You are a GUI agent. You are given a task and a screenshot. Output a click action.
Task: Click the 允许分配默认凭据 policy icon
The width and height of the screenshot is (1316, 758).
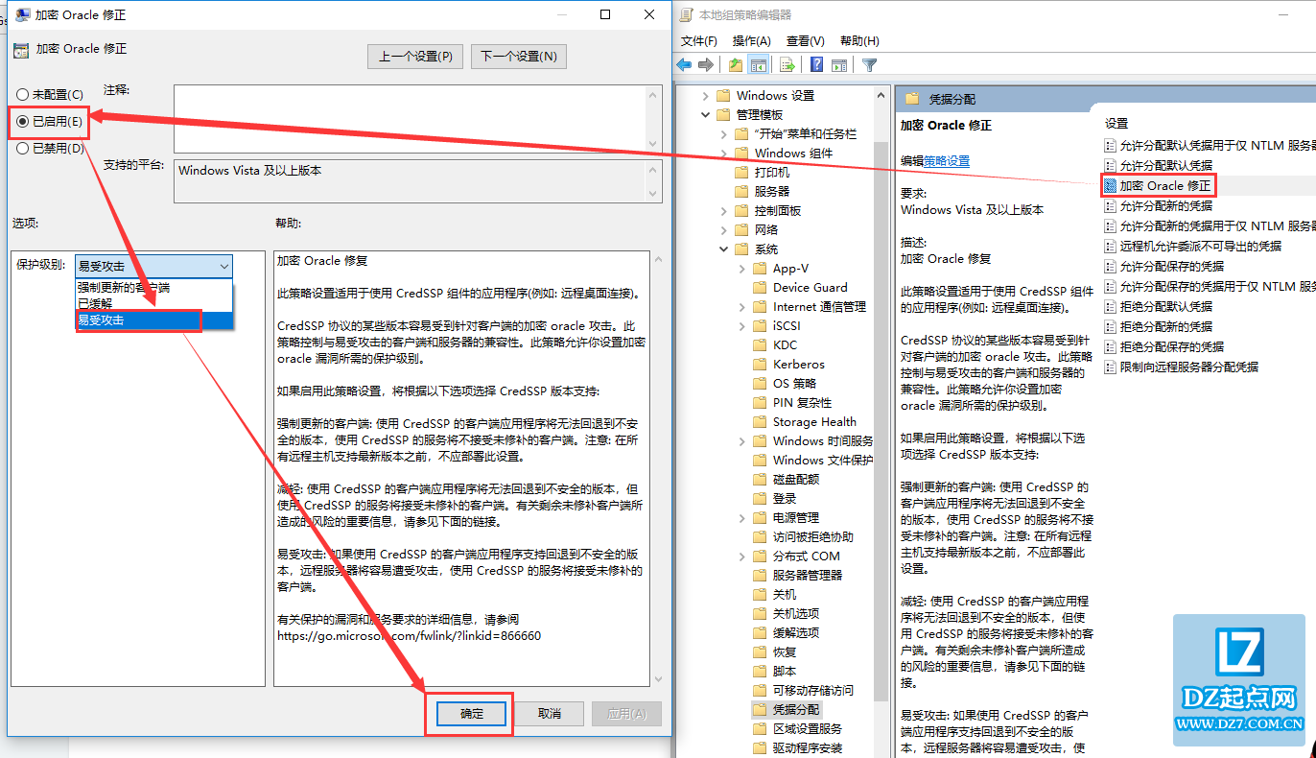coord(1111,165)
